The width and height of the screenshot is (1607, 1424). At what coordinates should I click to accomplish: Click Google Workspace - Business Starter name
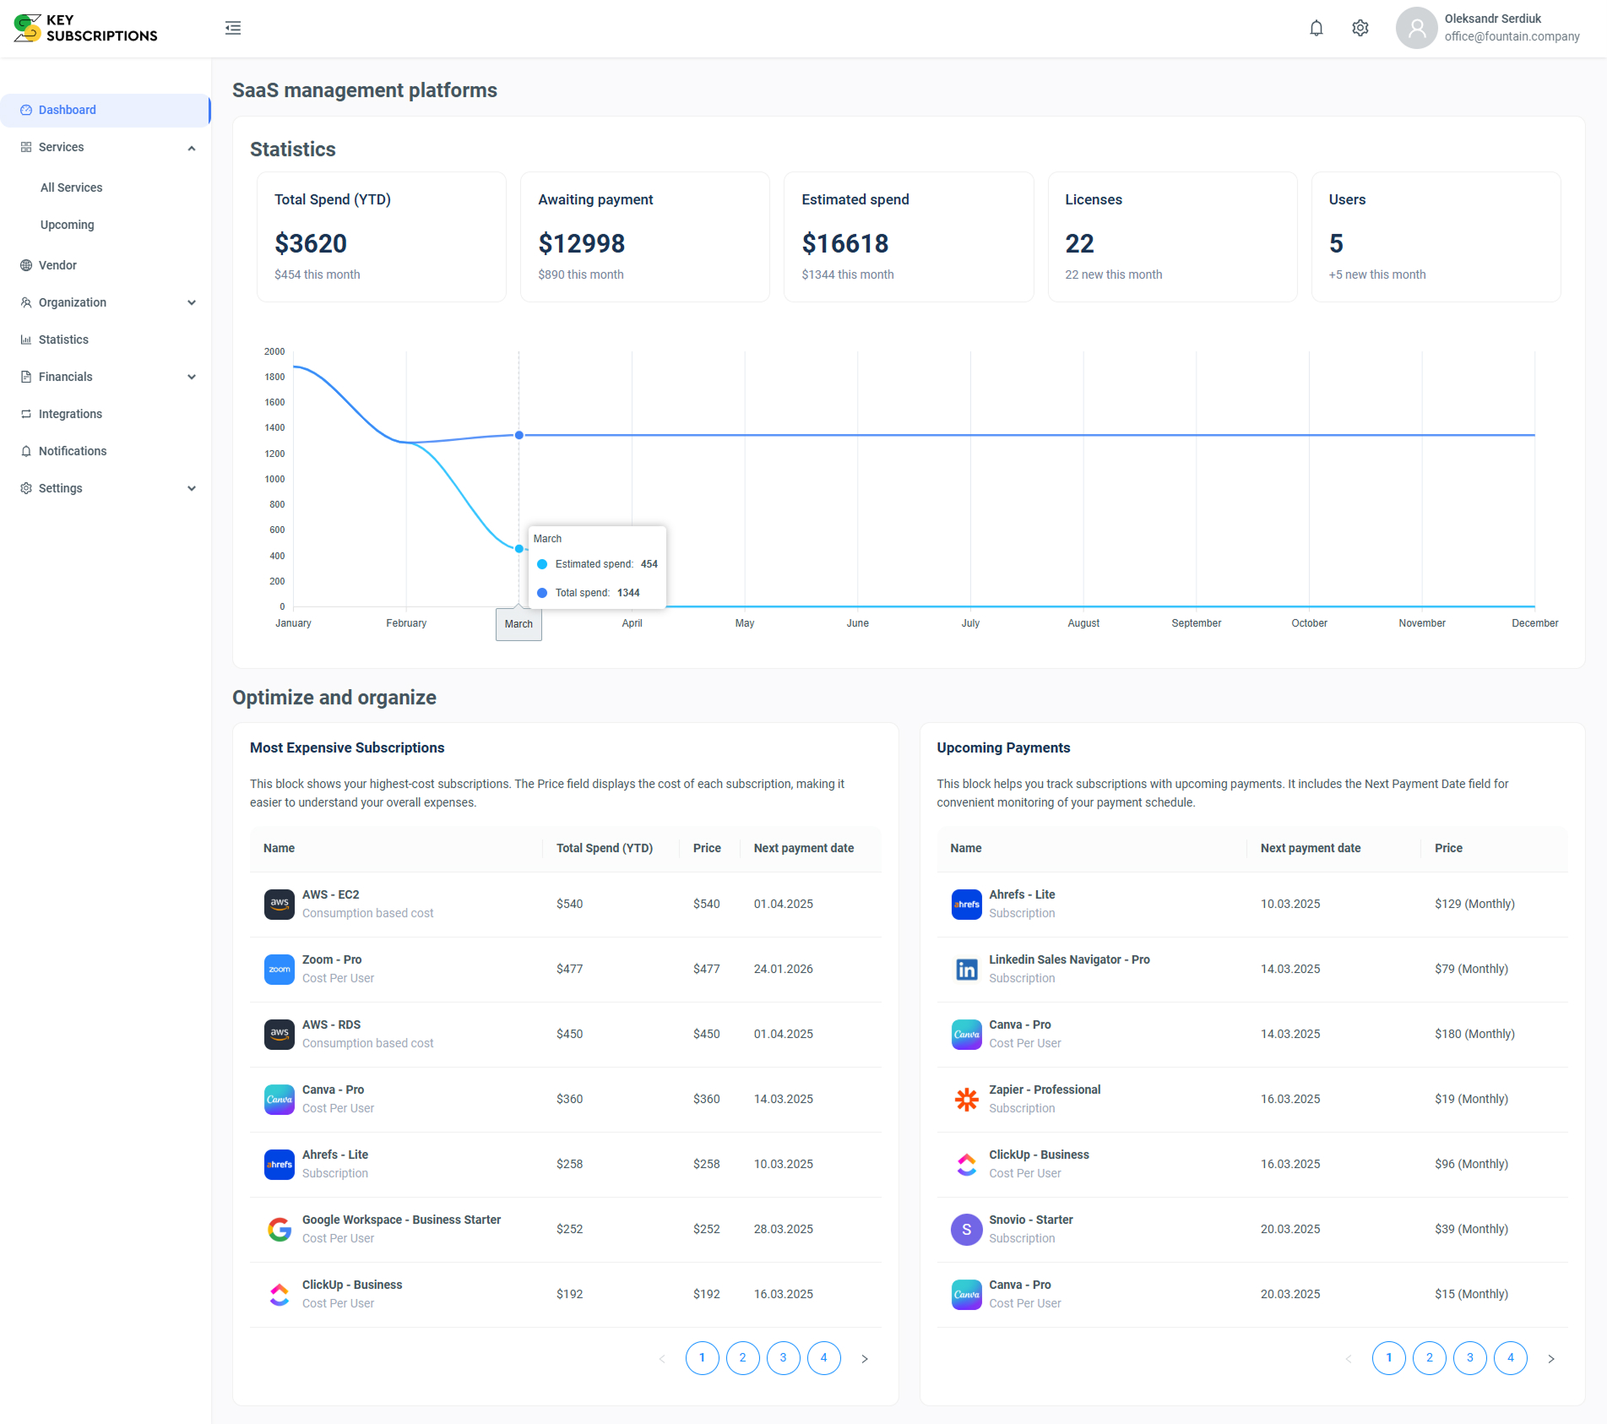pos(402,1220)
